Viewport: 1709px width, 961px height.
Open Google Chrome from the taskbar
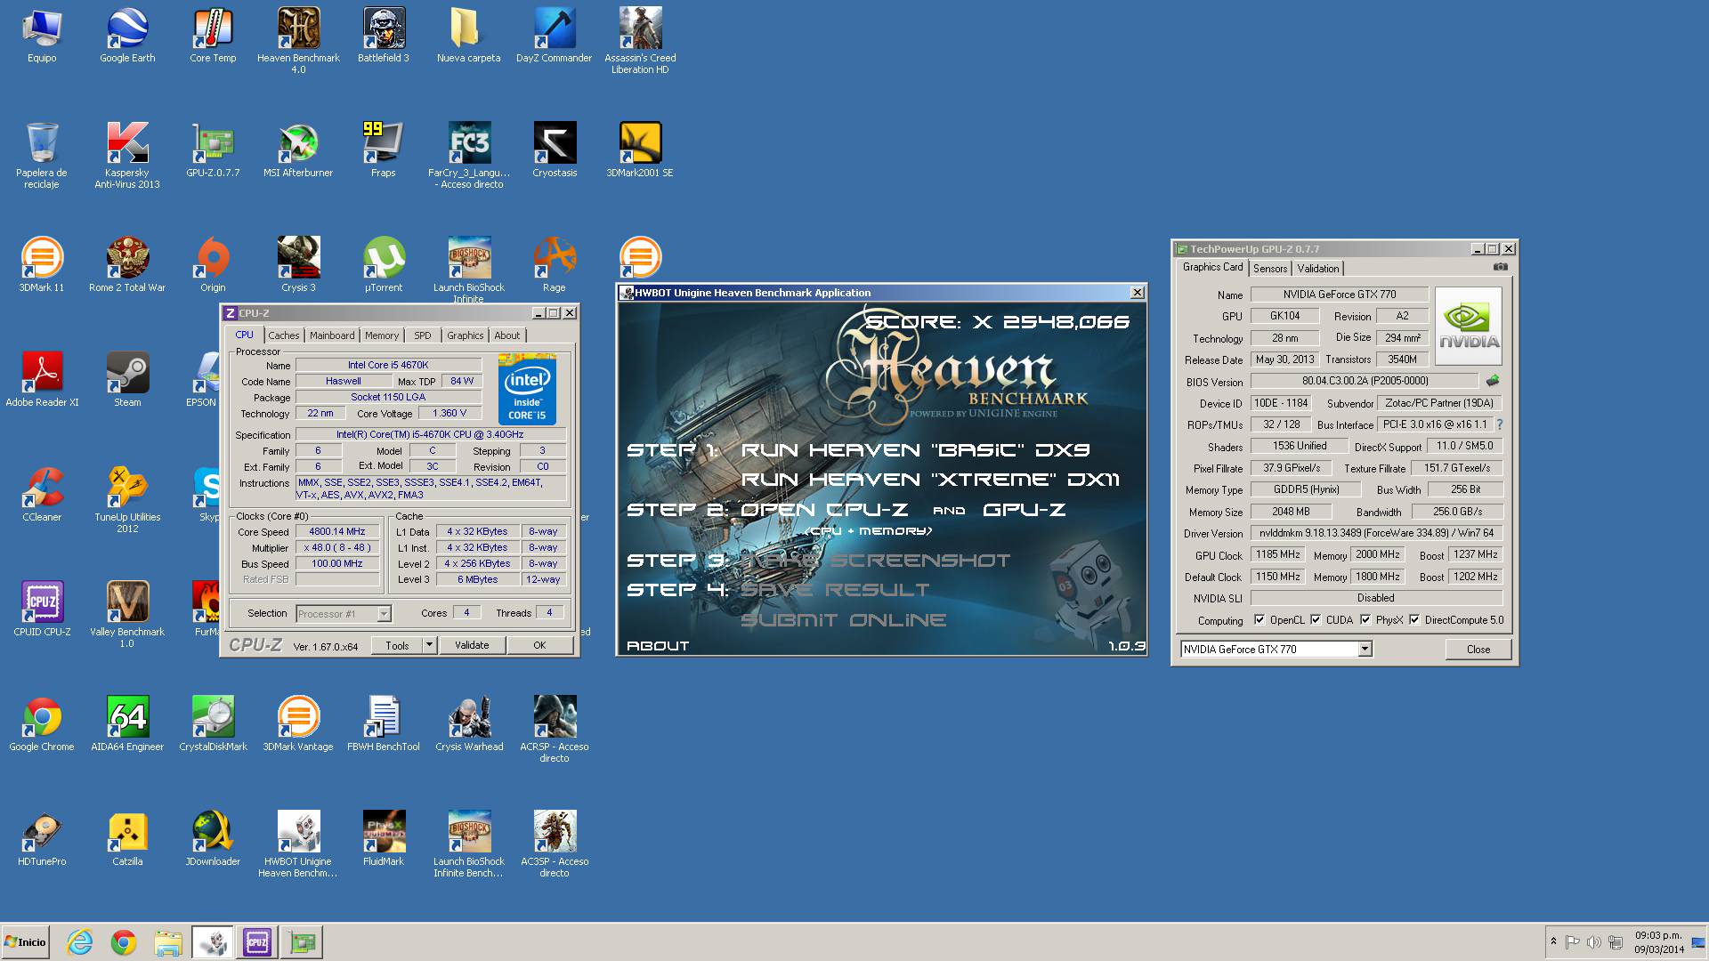[124, 942]
